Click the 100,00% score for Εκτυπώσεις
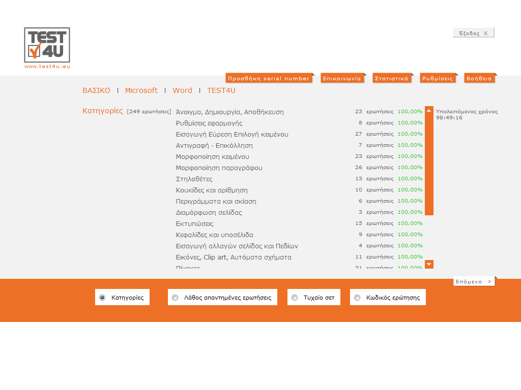This screenshot has width=521, height=390. [x=410, y=223]
